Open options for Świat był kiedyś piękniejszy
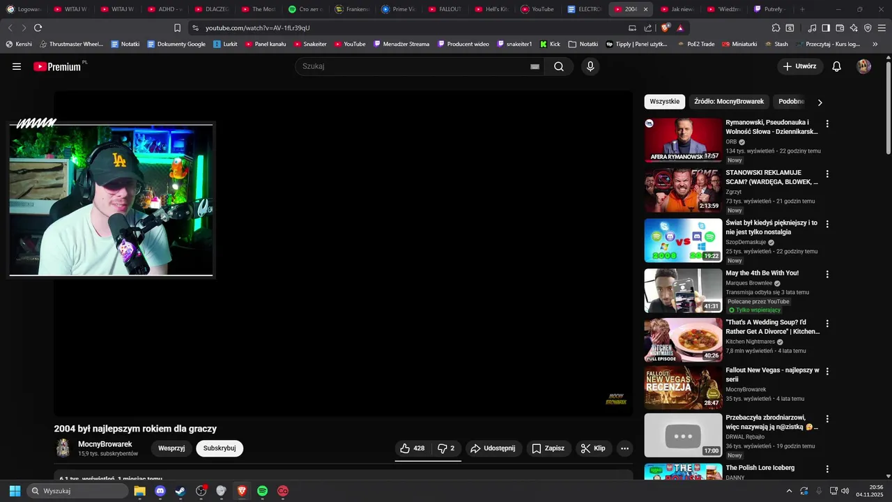Viewport: 892px width, 502px height. 827,224
